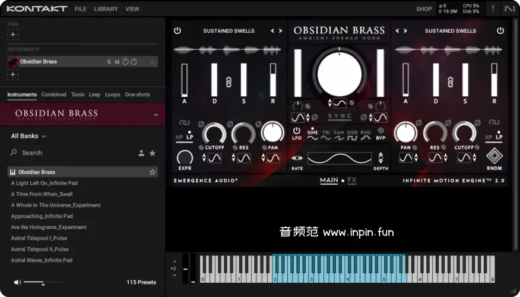Select the TRI LFO waveform

pos(326,135)
